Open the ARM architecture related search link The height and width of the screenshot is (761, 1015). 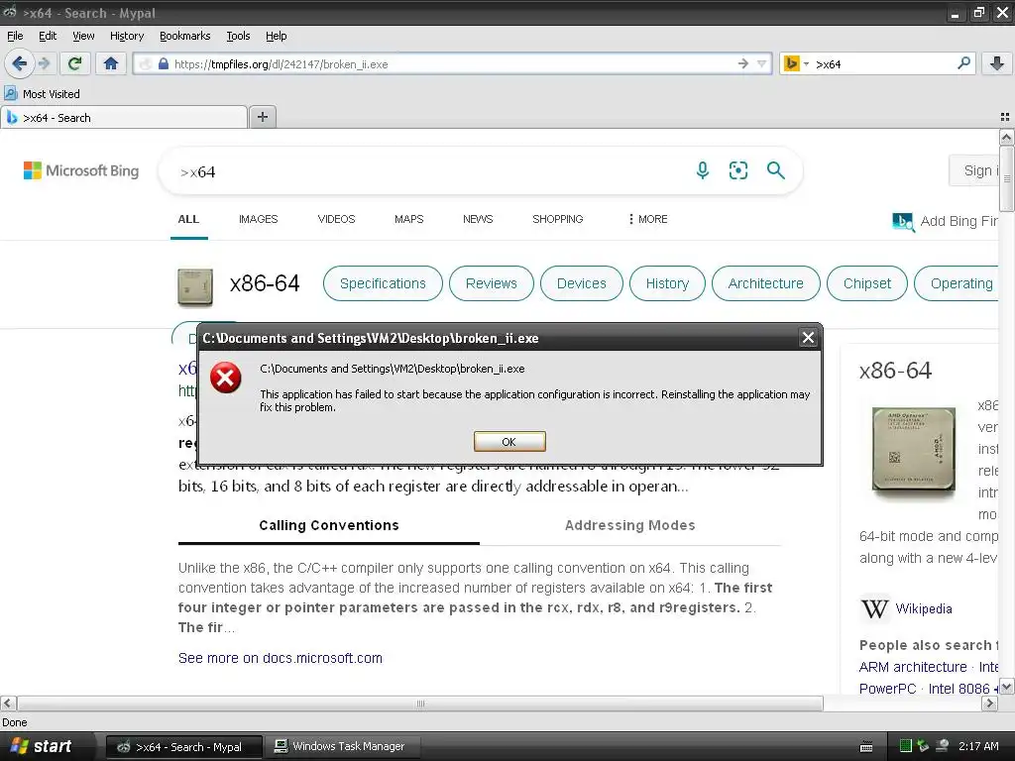913,667
